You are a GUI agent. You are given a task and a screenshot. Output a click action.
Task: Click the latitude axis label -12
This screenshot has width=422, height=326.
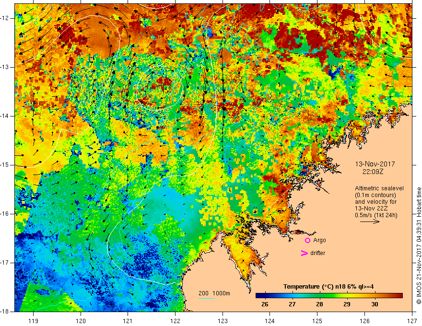click(5, 18)
